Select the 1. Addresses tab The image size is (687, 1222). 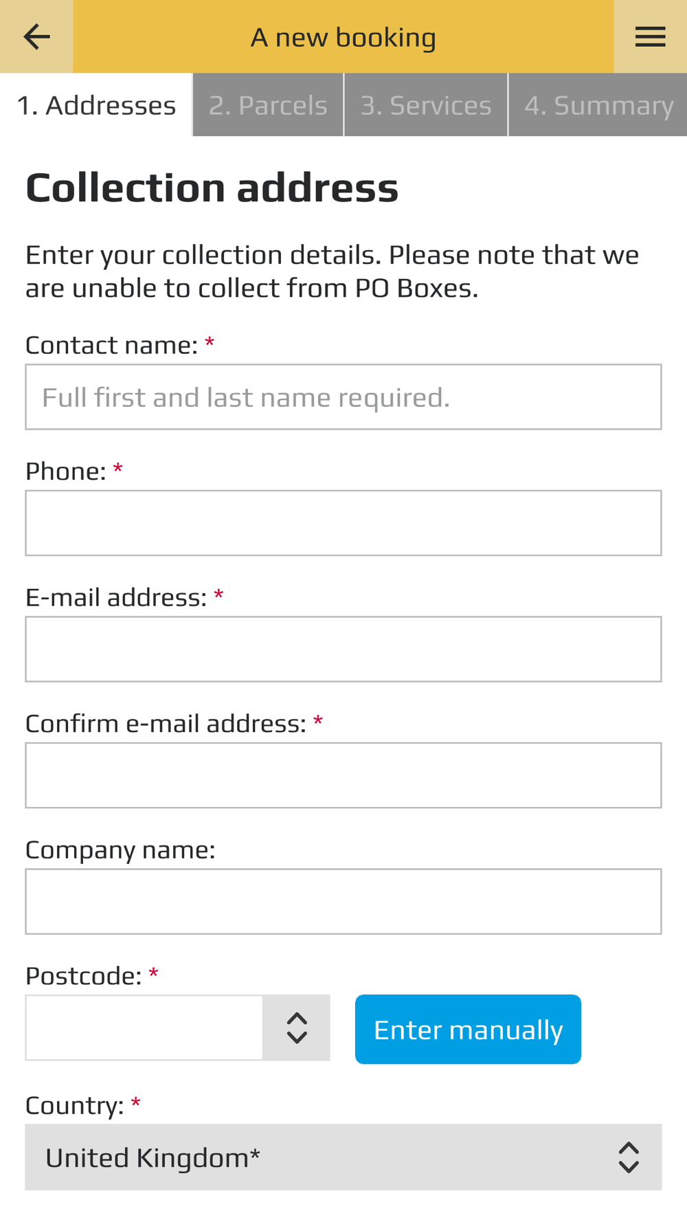tap(96, 105)
